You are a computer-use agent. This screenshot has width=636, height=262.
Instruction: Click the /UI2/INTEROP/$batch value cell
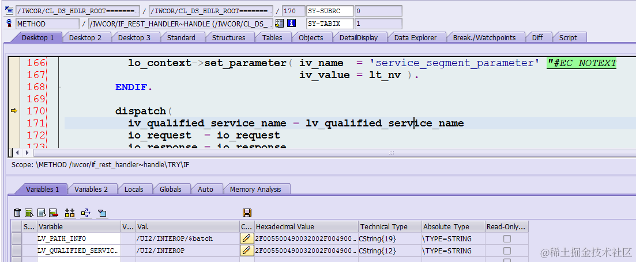pyautogui.click(x=188, y=238)
